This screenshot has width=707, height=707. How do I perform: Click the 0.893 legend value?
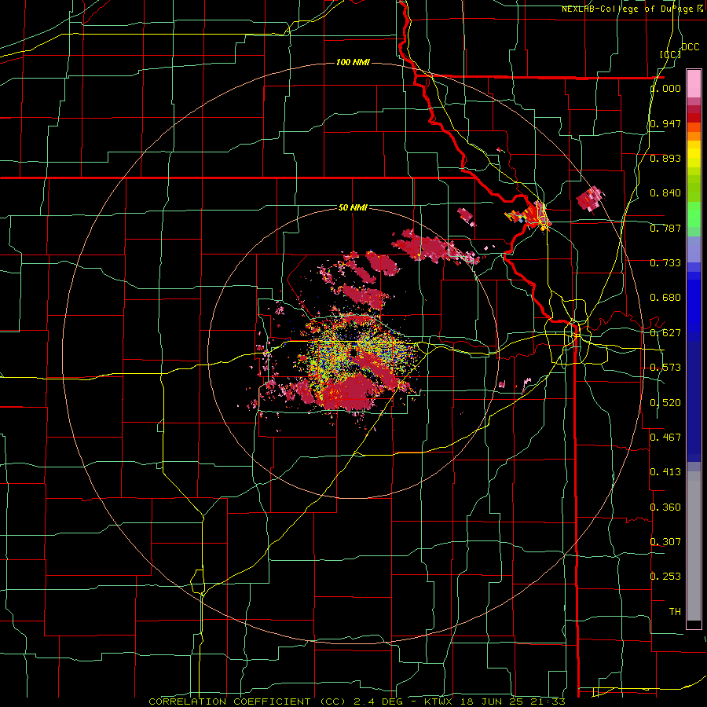pyautogui.click(x=665, y=158)
